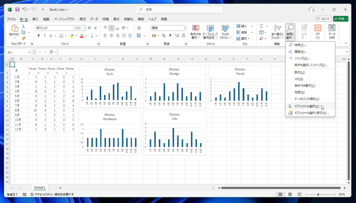The image size is (356, 203).
Task: Choose Go To (ジャンプ) menu item
Action: pyautogui.click(x=310, y=58)
